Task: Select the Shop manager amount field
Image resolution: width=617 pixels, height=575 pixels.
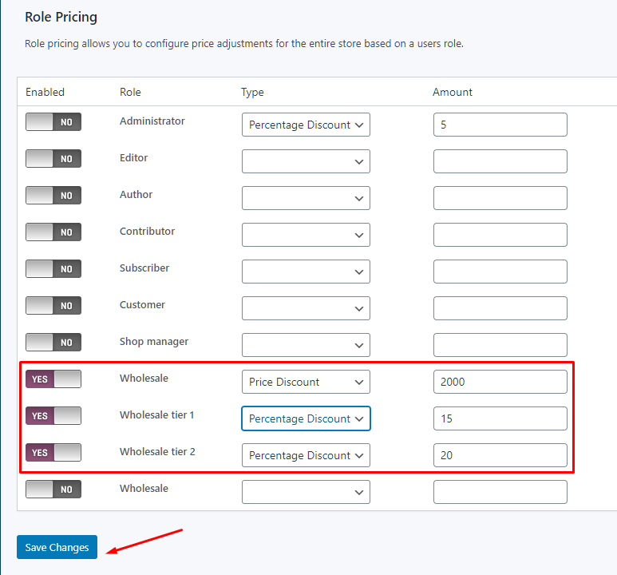Action: (500, 345)
